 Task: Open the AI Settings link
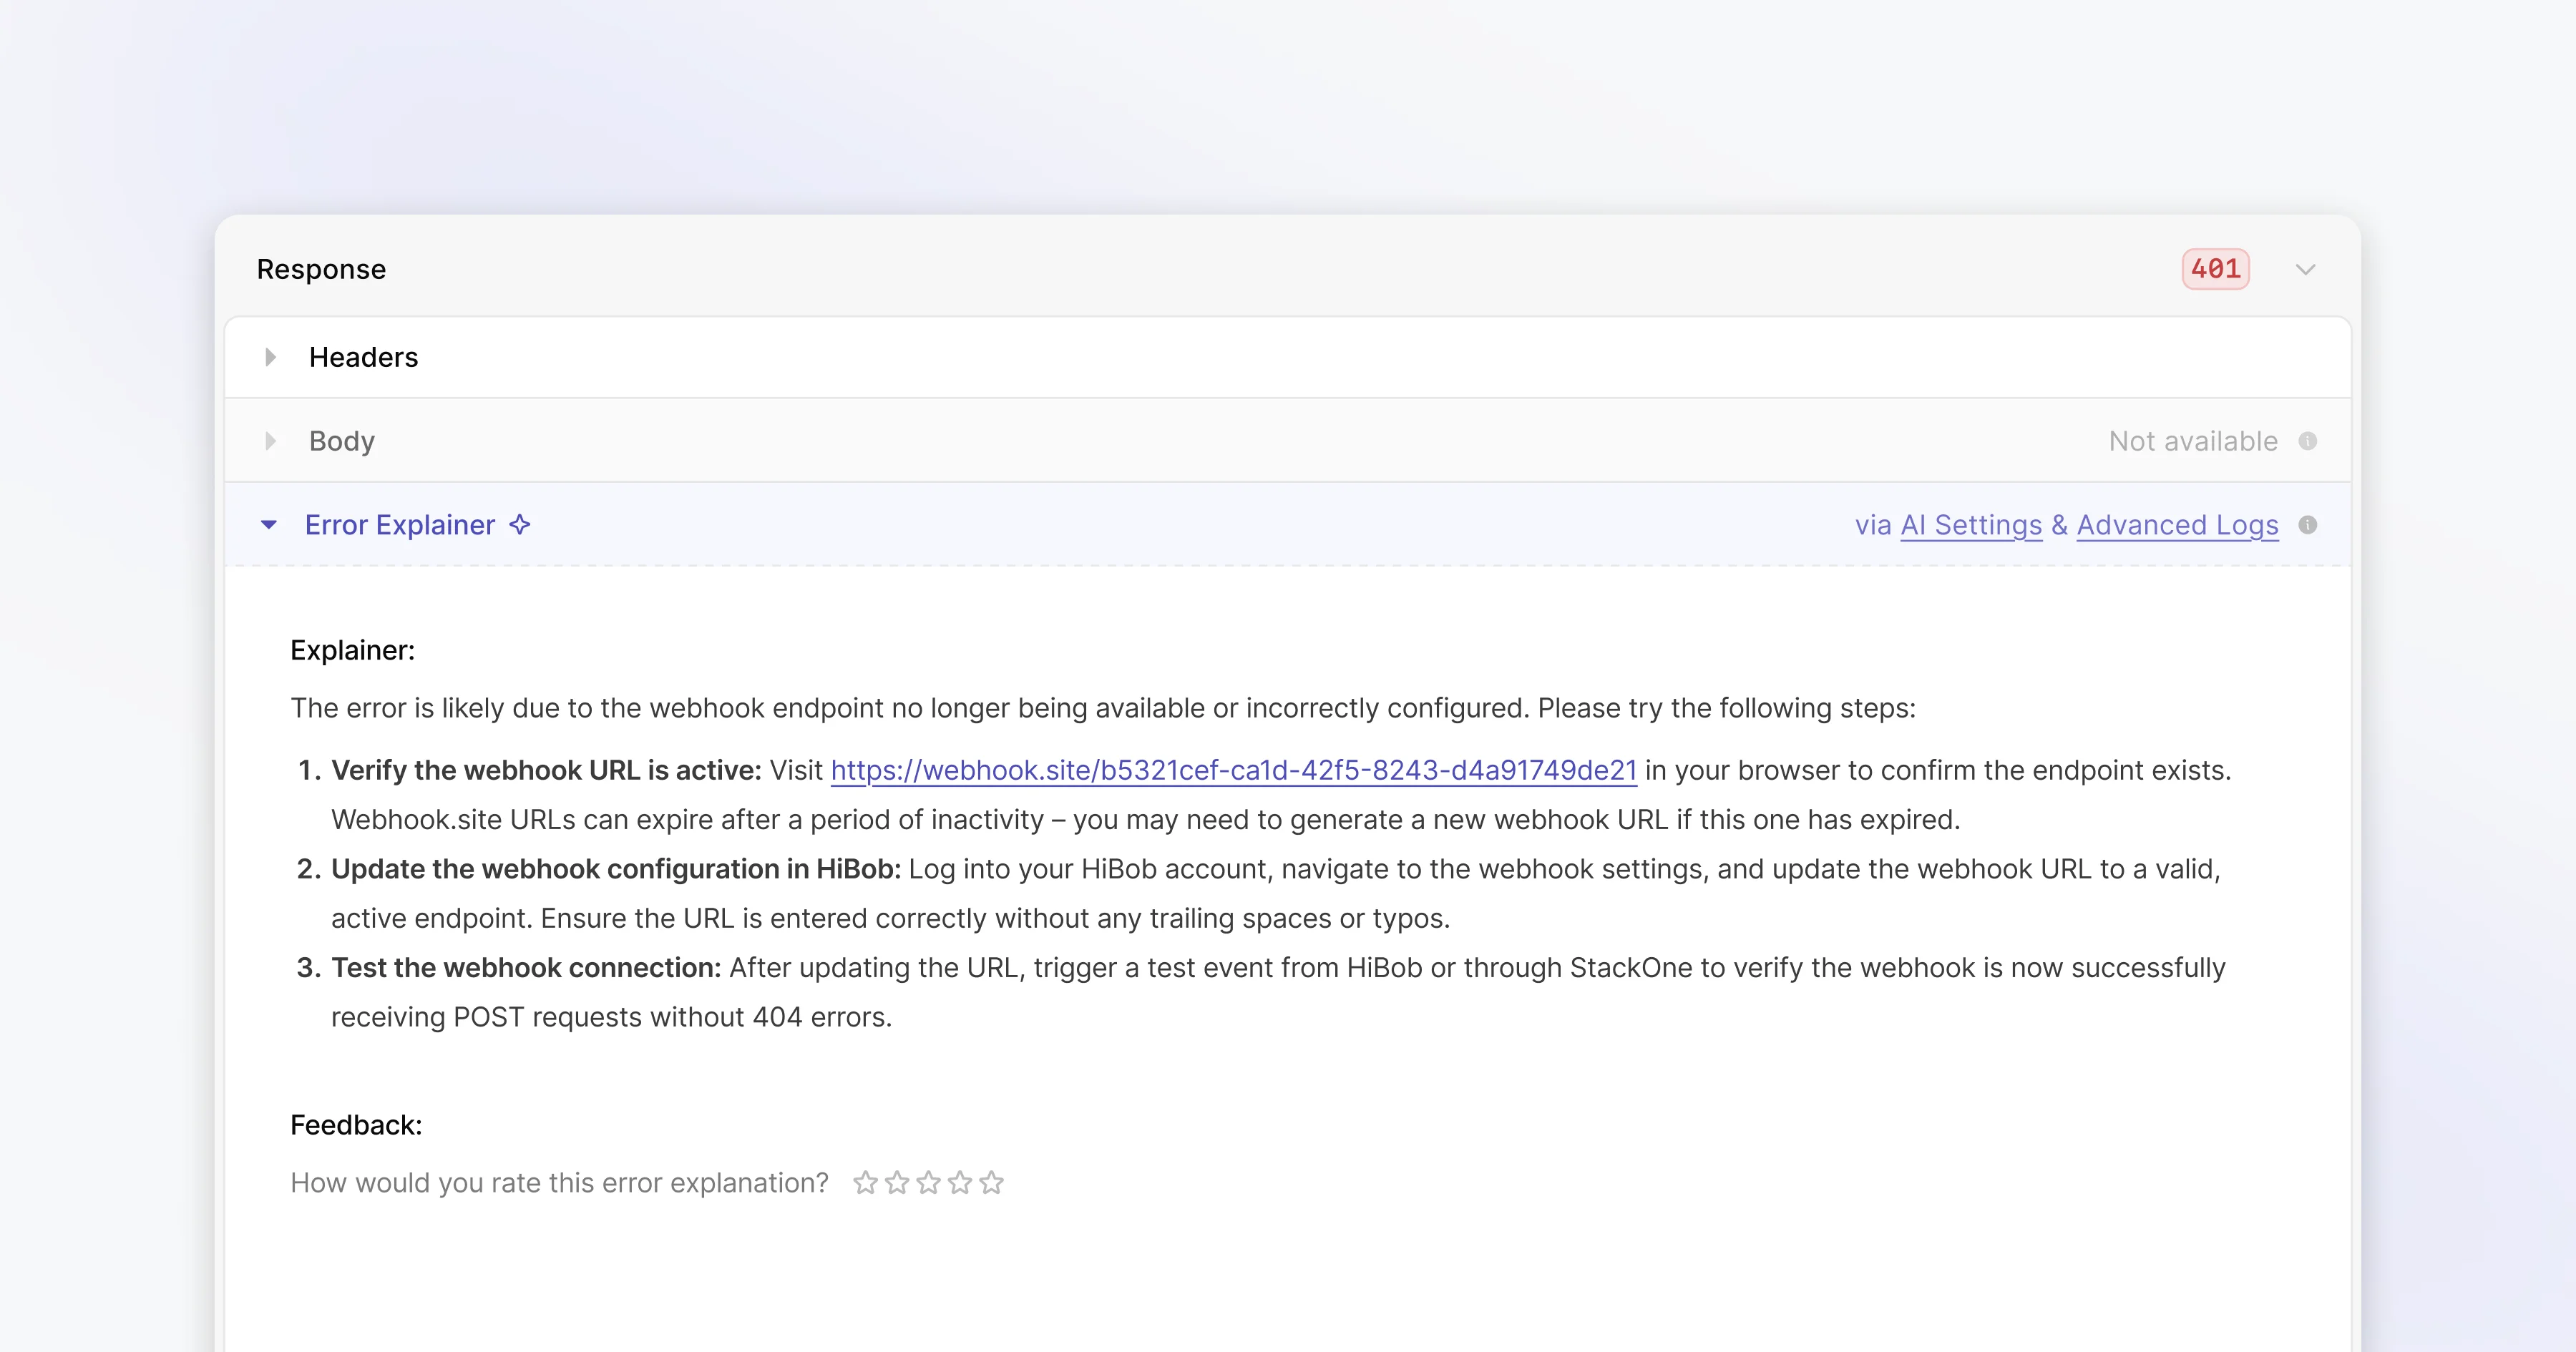pyautogui.click(x=1970, y=525)
